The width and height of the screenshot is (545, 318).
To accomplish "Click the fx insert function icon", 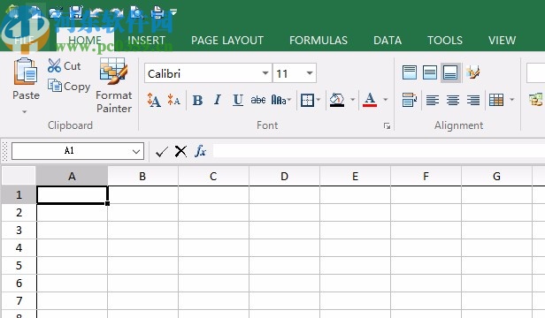I will 200,151.
